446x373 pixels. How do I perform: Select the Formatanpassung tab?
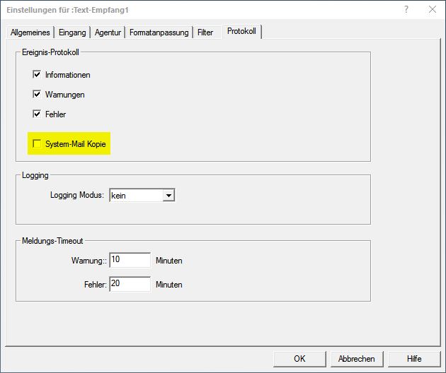pyautogui.click(x=159, y=32)
